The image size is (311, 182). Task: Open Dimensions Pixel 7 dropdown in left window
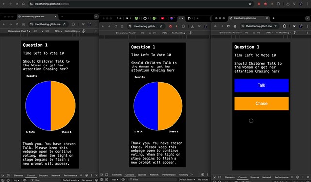[x=19, y=31]
